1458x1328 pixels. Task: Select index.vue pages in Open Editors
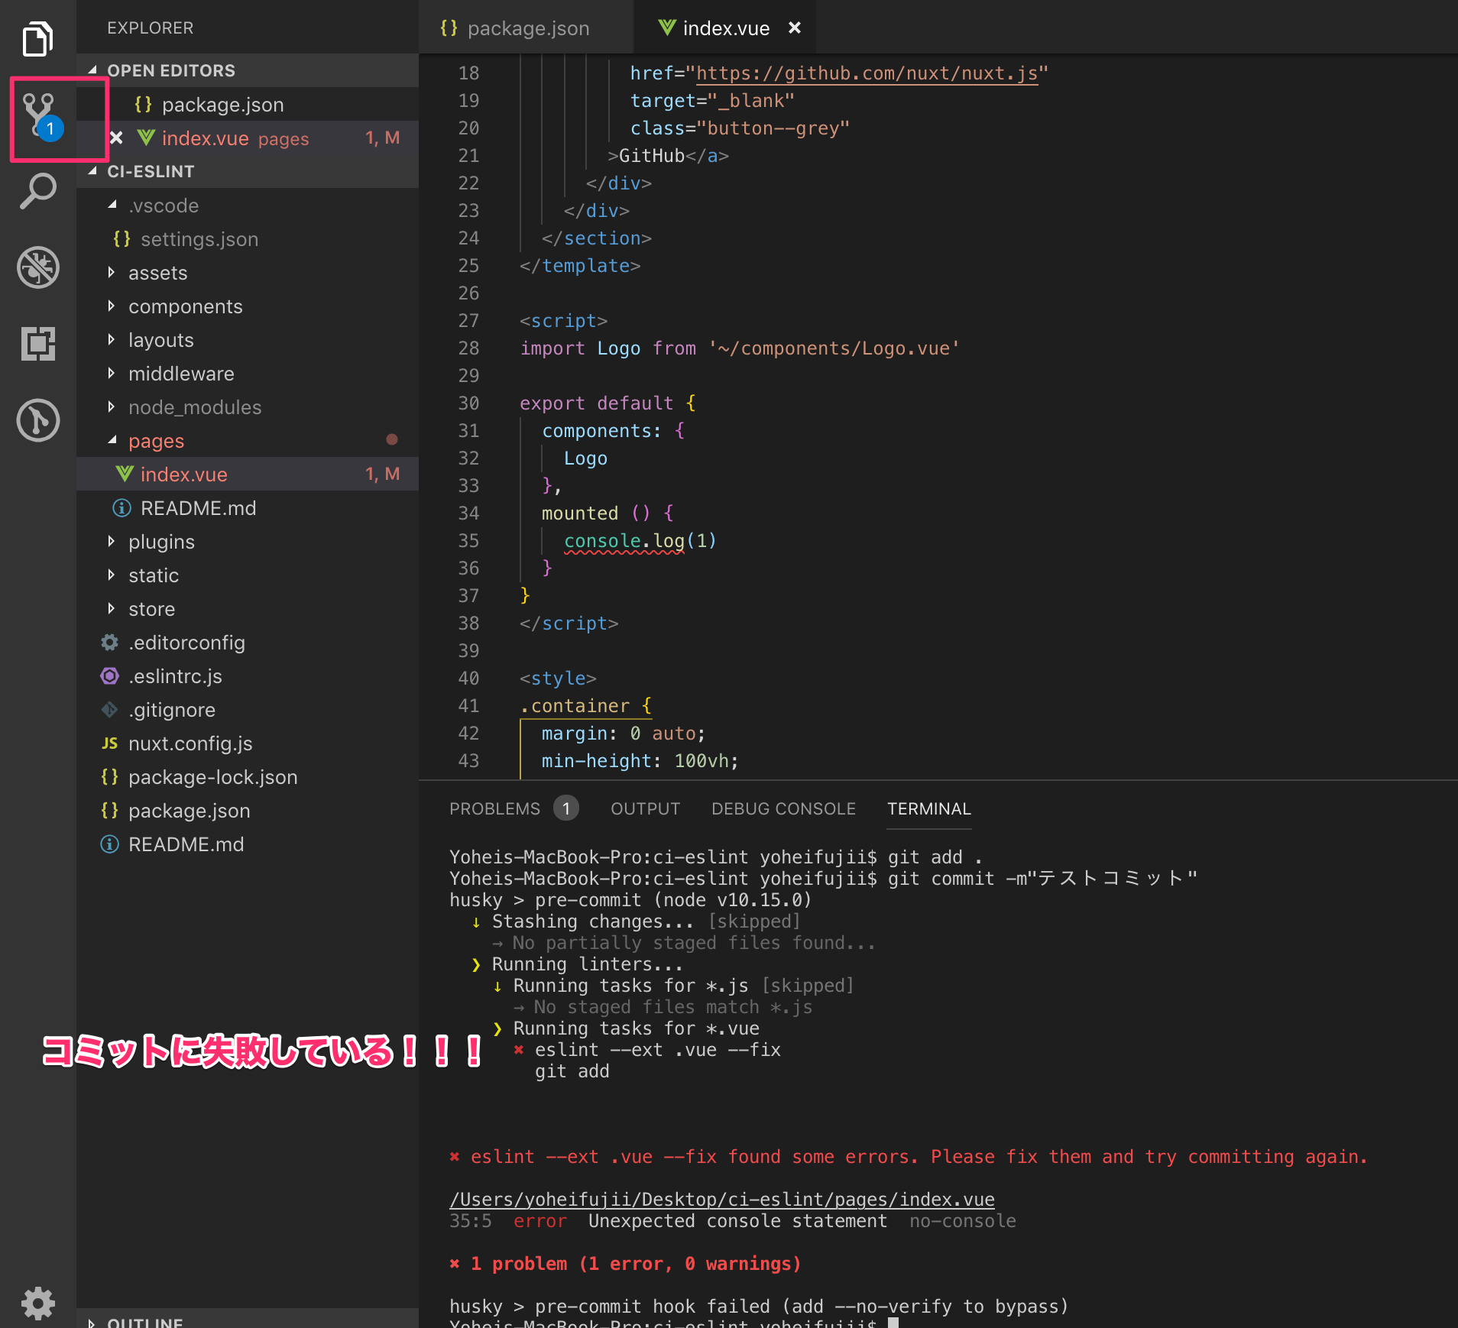tap(248, 138)
